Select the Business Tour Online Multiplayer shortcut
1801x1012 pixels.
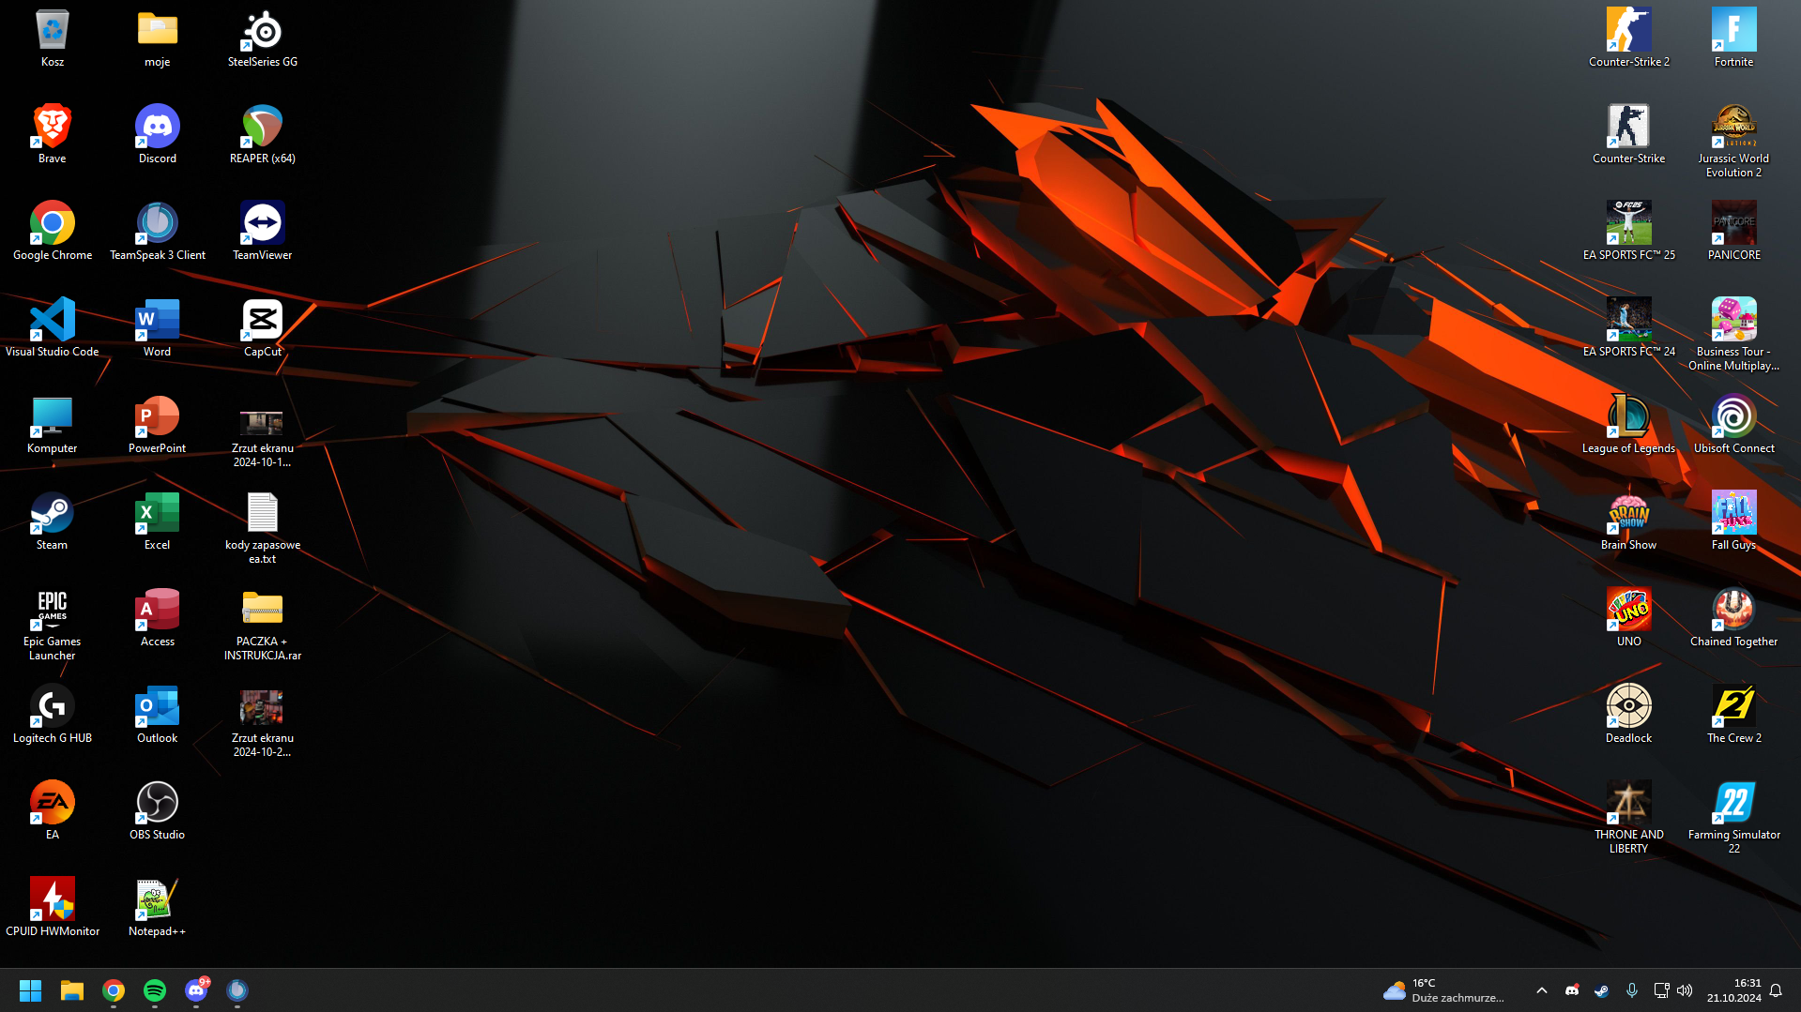point(1734,335)
